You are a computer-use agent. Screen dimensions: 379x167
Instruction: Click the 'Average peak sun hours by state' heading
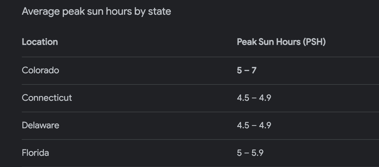click(96, 12)
